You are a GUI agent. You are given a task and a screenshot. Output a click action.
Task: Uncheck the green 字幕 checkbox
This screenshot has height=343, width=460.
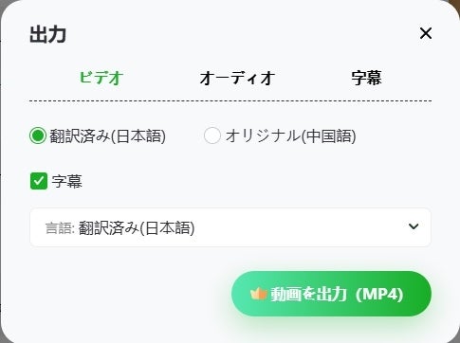pyautogui.click(x=39, y=181)
